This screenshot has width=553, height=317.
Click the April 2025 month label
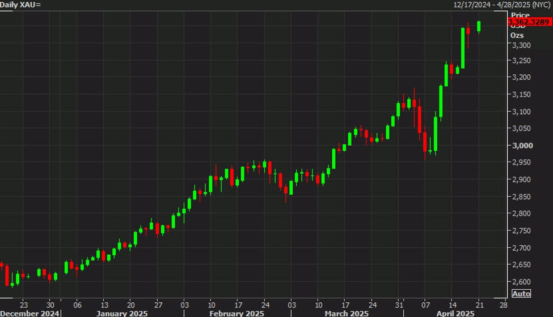pos(455,313)
